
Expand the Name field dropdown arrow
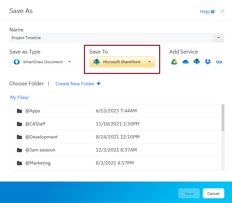(x=219, y=38)
